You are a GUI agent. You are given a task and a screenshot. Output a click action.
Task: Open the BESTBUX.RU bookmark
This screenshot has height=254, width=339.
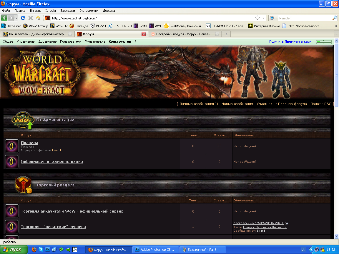(x=120, y=26)
